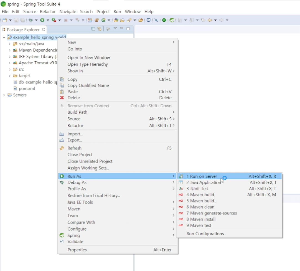
Task: Click the New Java Class green icon
Action: [103, 20]
